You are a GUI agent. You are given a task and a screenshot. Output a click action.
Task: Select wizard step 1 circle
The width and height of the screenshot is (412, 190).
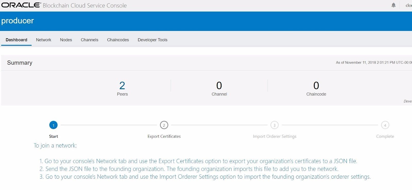[x=54, y=125]
